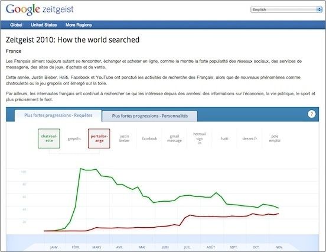This screenshot has height=252, width=326.
Task: Toggle the hotmail sign in query
Action: pyautogui.click(x=200, y=138)
